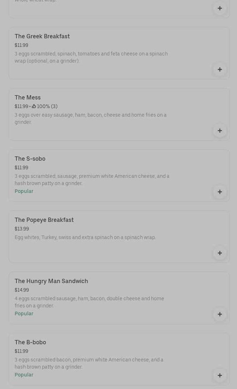The width and height of the screenshot is (237, 389).
Task: Open The B-bobo item title
Action: [x=30, y=342]
